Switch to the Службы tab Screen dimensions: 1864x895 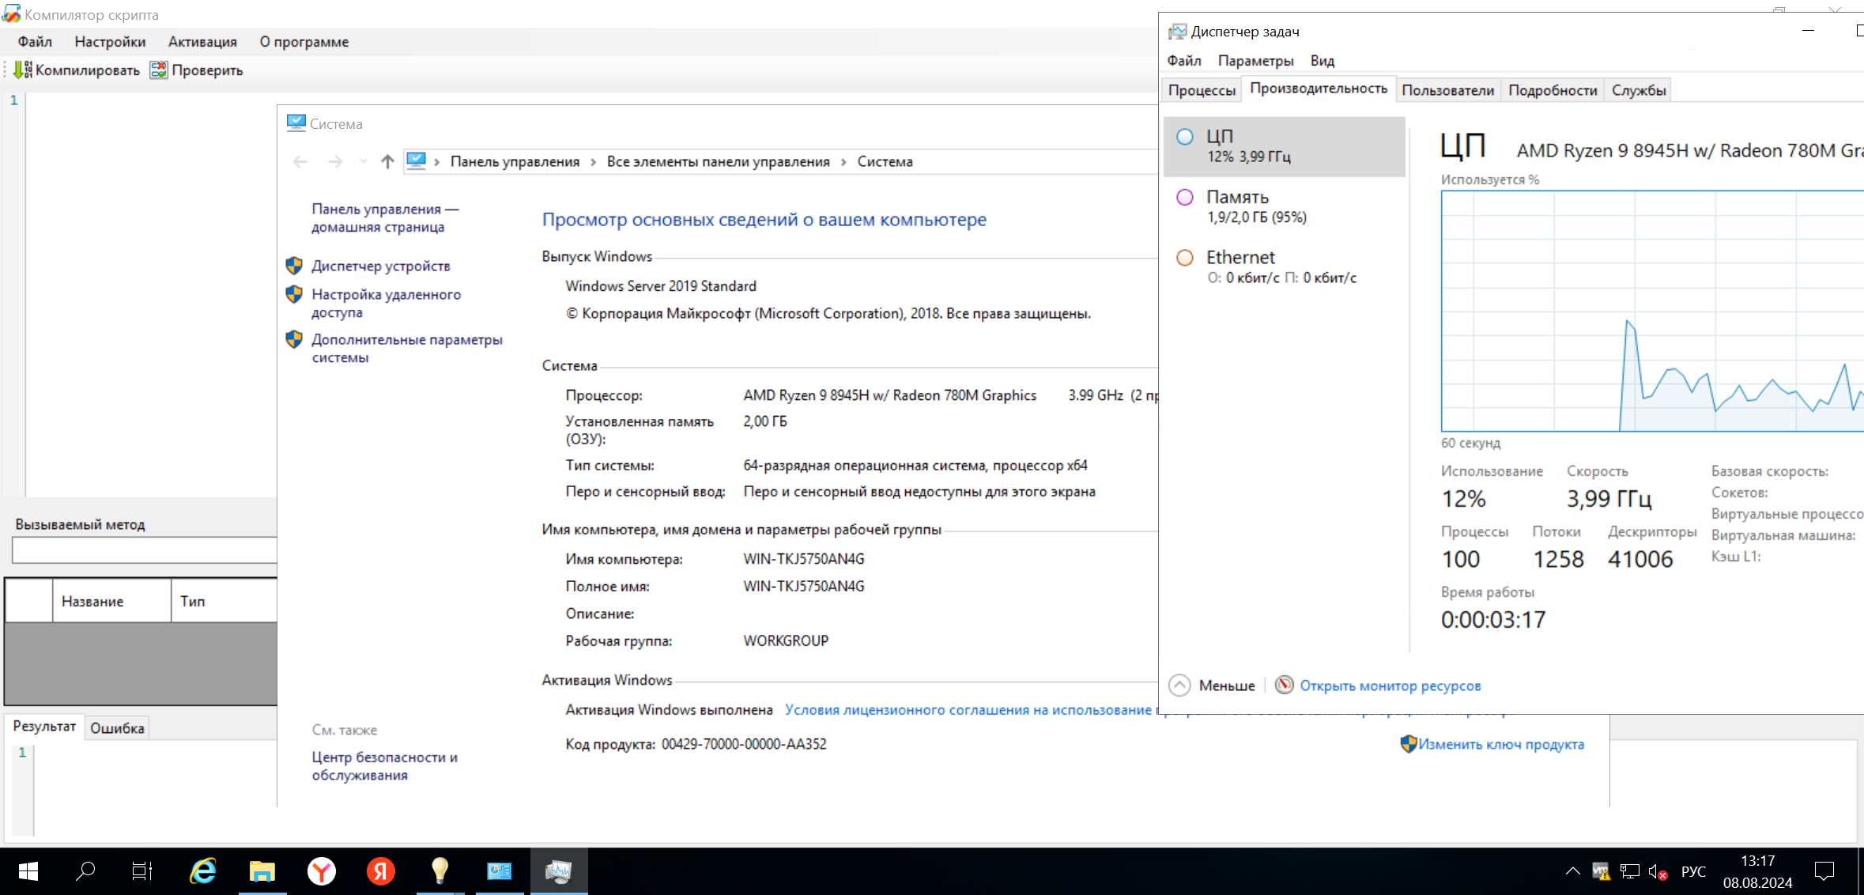tap(1639, 90)
